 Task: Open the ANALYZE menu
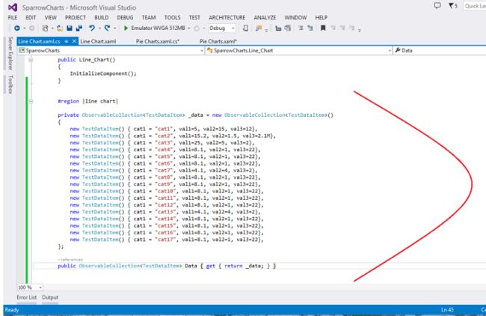pyautogui.click(x=265, y=17)
